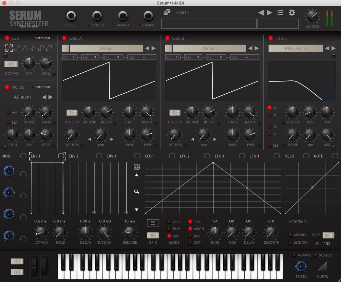
Task: Enable MONO voicing
Action: click(290, 234)
